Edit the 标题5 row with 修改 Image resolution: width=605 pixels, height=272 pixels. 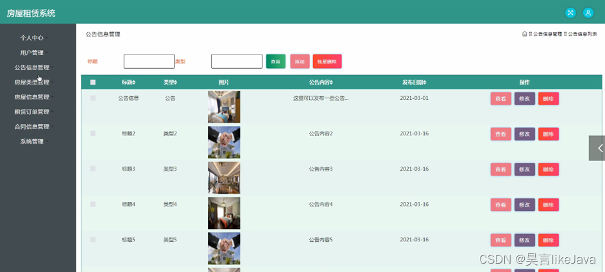pos(525,241)
